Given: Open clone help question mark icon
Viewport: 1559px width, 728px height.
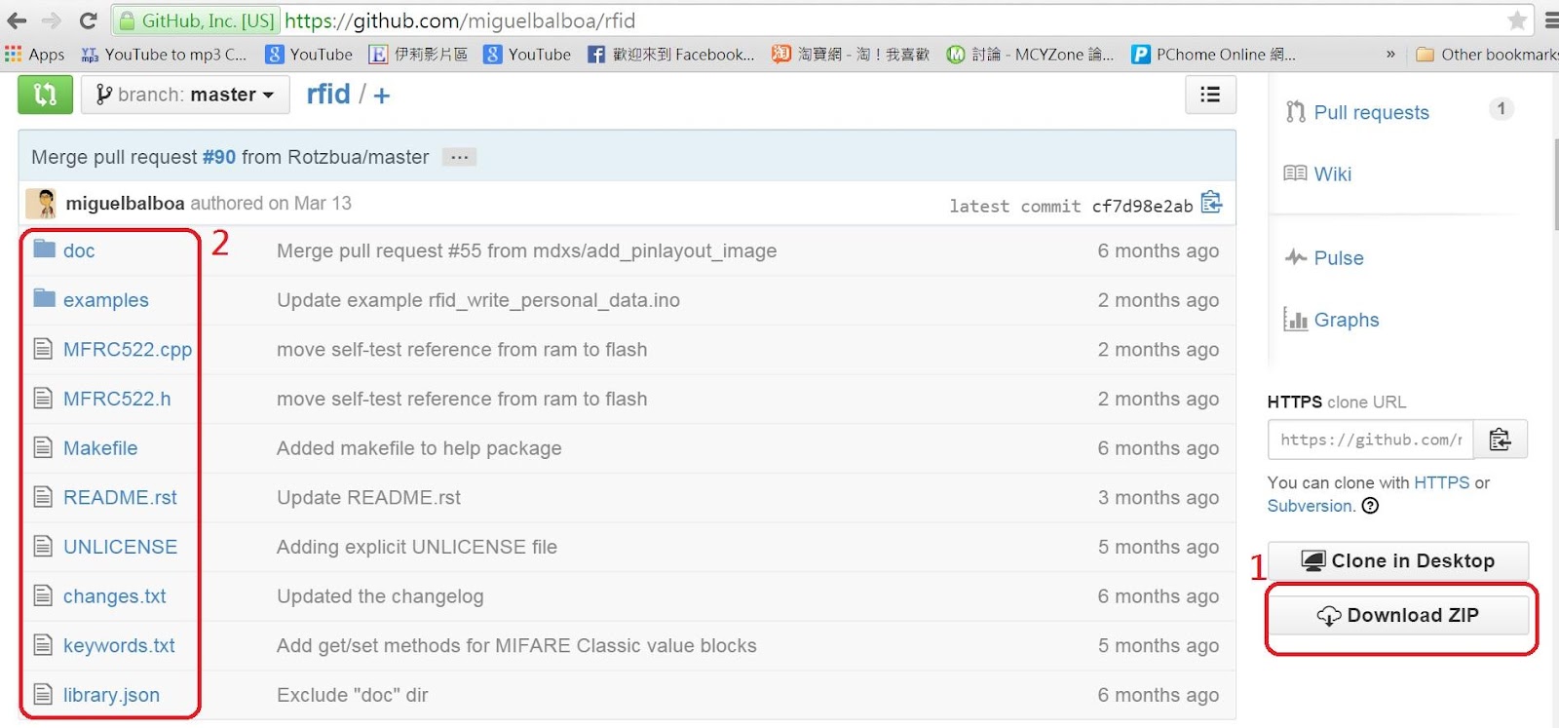Looking at the screenshot, I should 1370,505.
